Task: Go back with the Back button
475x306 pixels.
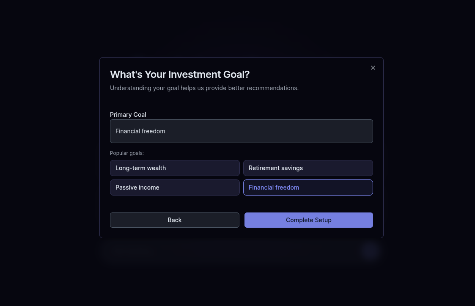Action: (x=174, y=220)
